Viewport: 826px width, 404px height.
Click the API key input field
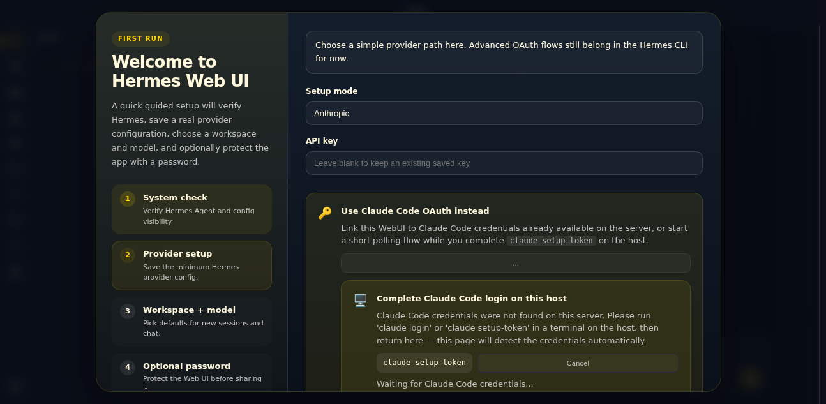504,163
